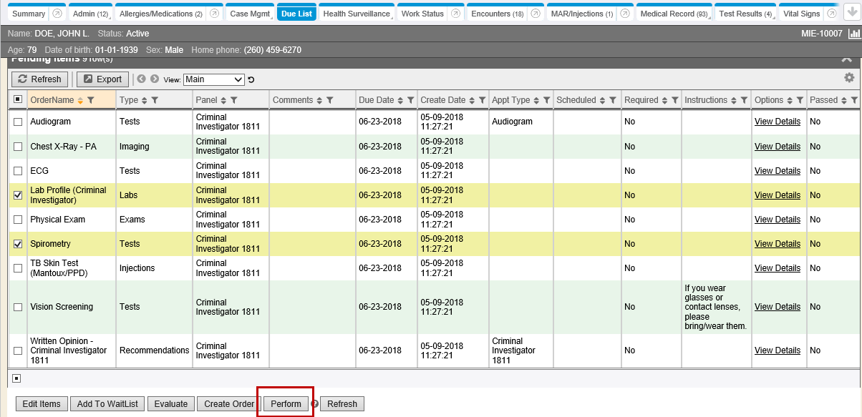Image resolution: width=862 pixels, height=417 pixels.
Task: Open the Summary tab pop-out icon
Action: 57,14
